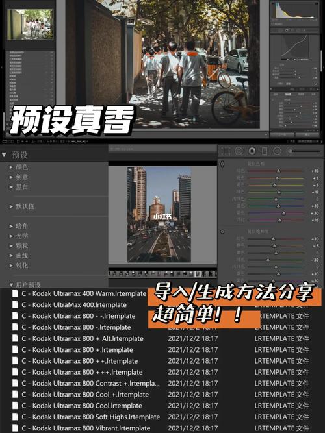325x433 pixels.
Task: Select the Adjustment Brush tool
Action: pos(290,151)
